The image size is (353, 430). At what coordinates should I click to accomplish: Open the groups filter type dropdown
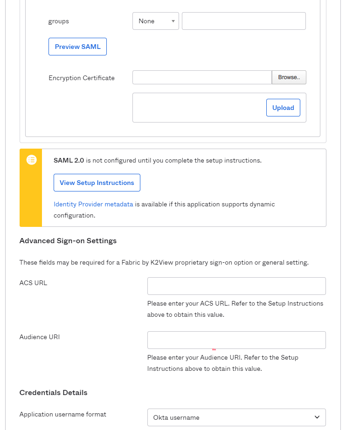pyautogui.click(x=155, y=21)
